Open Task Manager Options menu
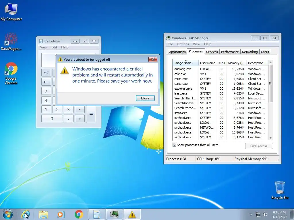Viewport: 294px width, 220px height. click(183, 44)
